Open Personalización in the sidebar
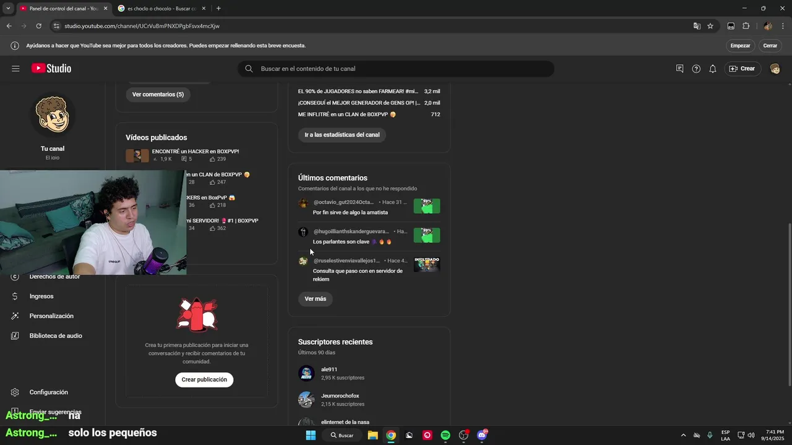The width and height of the screenshot is (792, 445). (x=53, y=316)
